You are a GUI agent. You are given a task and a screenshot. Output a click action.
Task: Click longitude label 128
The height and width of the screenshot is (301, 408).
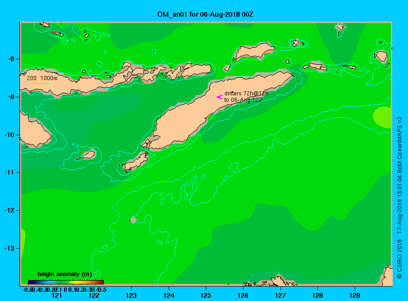click(318, 295)
